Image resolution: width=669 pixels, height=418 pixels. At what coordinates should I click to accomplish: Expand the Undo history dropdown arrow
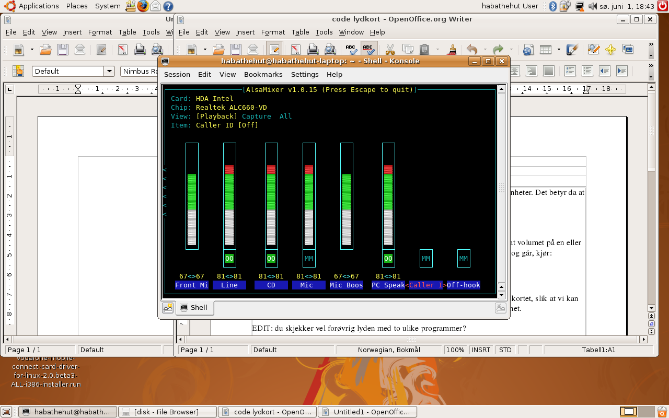click(x=485, y=50)
